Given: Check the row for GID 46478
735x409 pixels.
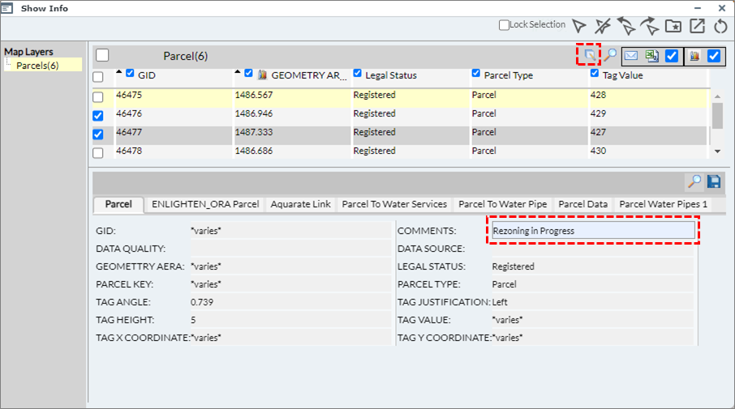Looking at the screenshot, I should click(x=98, y=153).
